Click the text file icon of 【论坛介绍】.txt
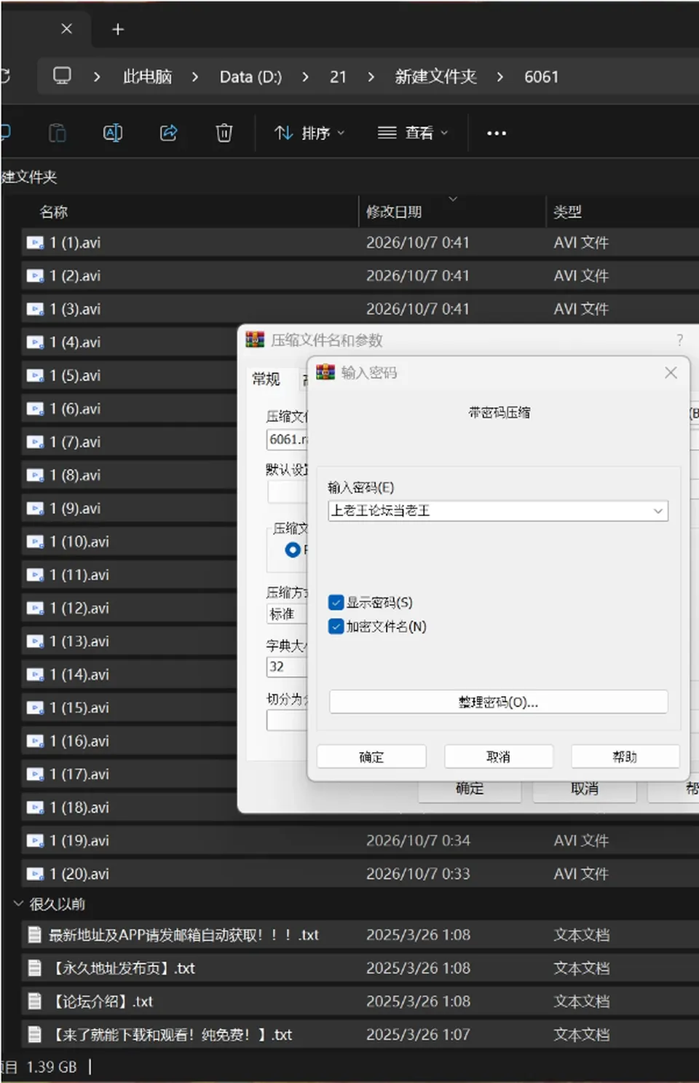 click(34, 1001)
